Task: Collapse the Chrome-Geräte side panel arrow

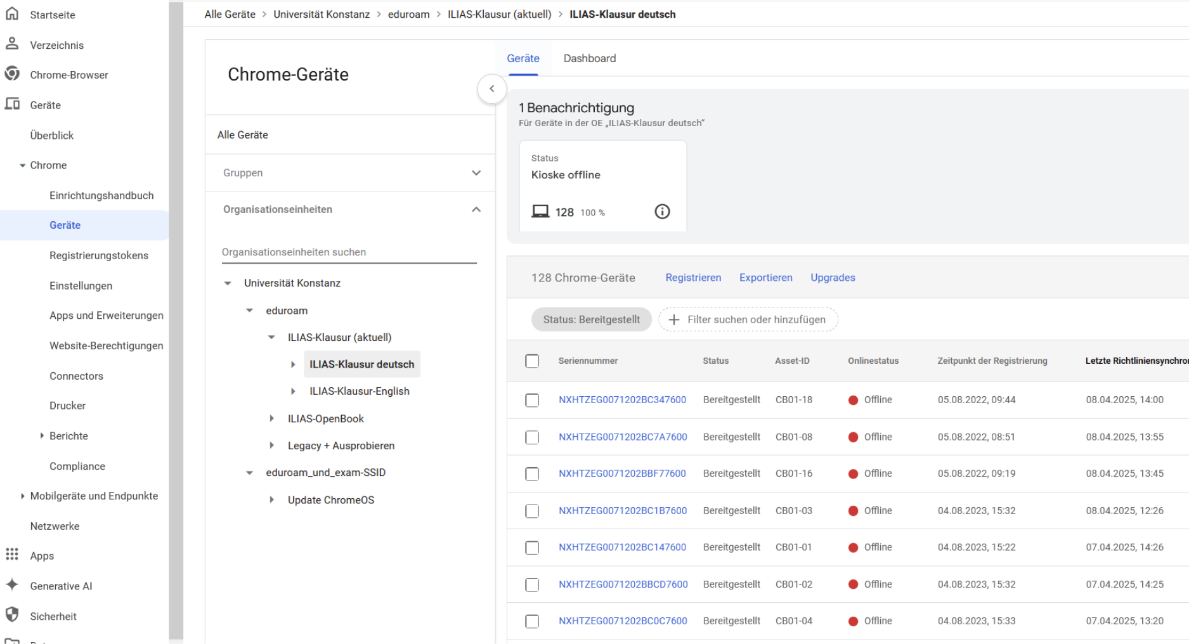Action: (491, 89)
